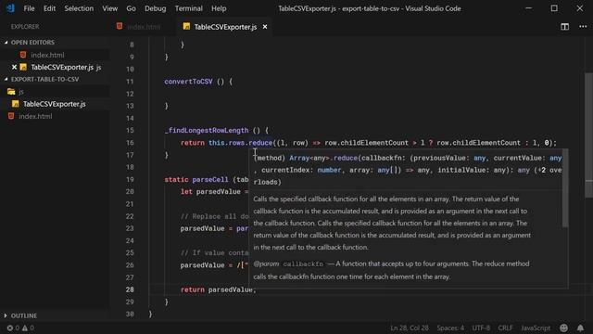This screenshot has height=334, width=593.
Task: Open the VS Code logo menu
Action: point(10,8)
